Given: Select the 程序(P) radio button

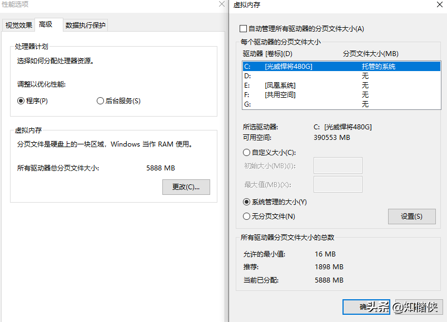Looking at the screenshot, I should [21, 101].
